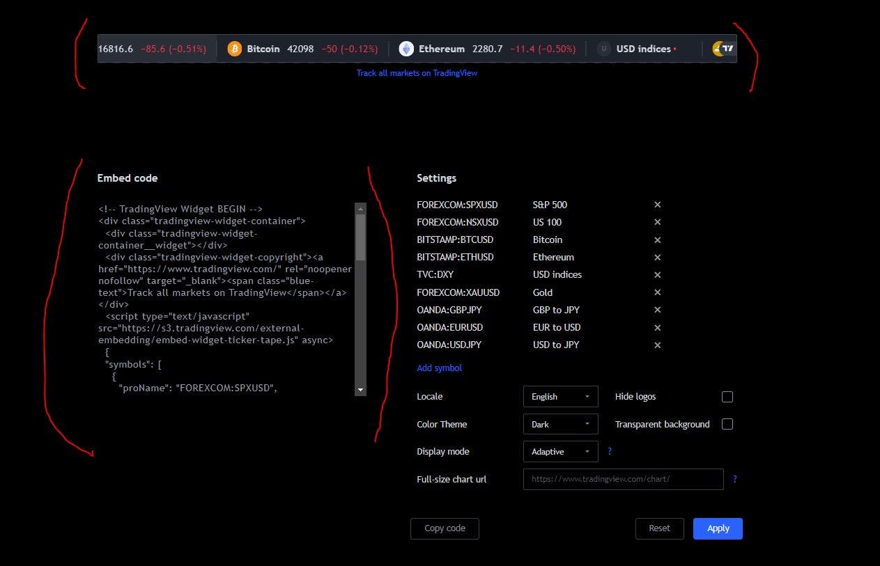Click the USD indices logo in ticker
The width and height of the screenshot is (880, 566).
604,49
